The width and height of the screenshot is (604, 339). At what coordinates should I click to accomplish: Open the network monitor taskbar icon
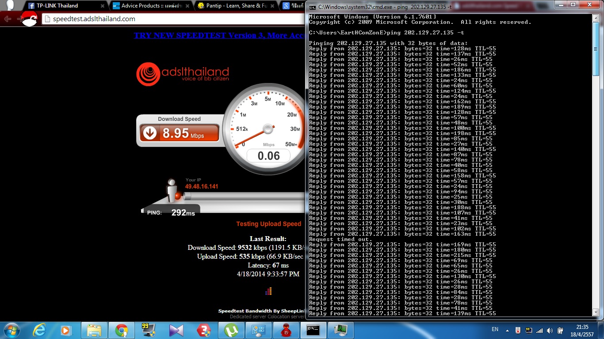pos(341,330)
